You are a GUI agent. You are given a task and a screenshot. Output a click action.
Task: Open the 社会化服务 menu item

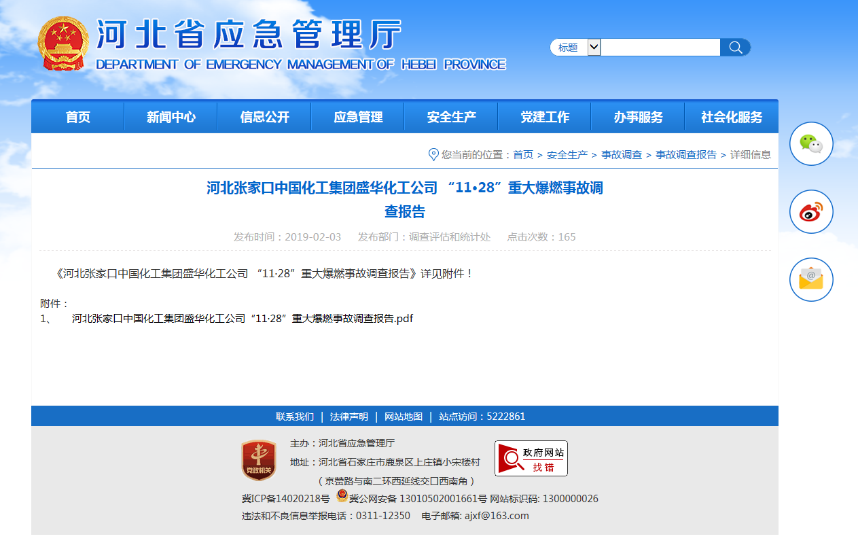tap(732, 117)
